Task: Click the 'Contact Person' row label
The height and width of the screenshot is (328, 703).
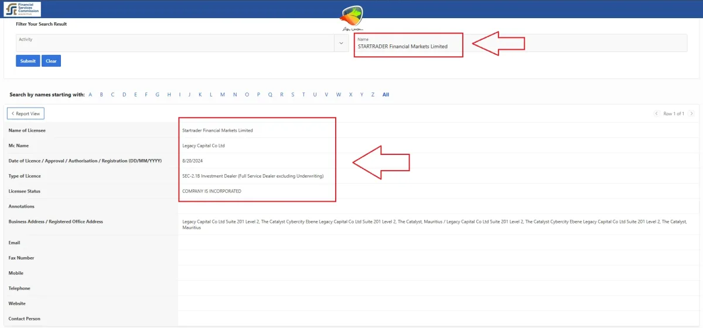Action: (x=24, y=319)
